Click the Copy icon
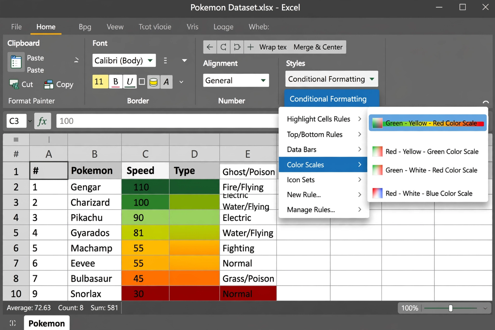Screen dimensions: 495x330 click(x=49, y=84)
